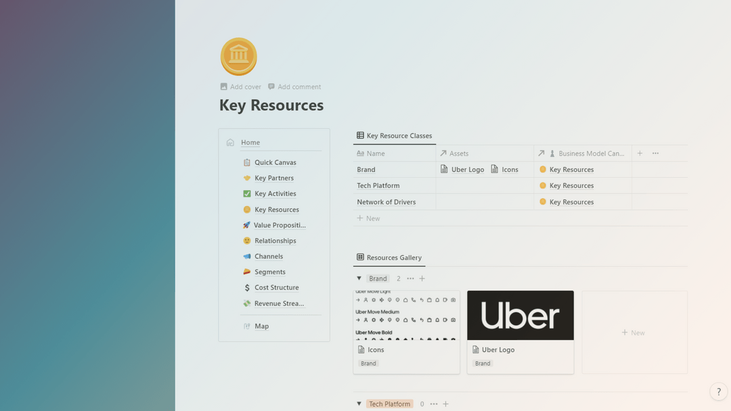Select the Value Propositions rocket icon
The height and width of the screenshot is (411, 731).
click(246, 224)
